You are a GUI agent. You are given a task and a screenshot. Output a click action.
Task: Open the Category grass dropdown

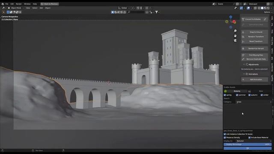(254, 102)
